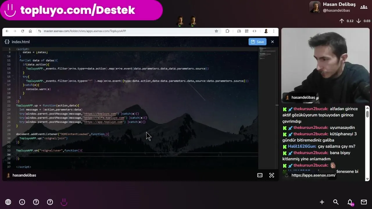This screenshot has height=209, width=372.
Task: Click the "uyumasaydin" chat message
Action: coord(342,128)
